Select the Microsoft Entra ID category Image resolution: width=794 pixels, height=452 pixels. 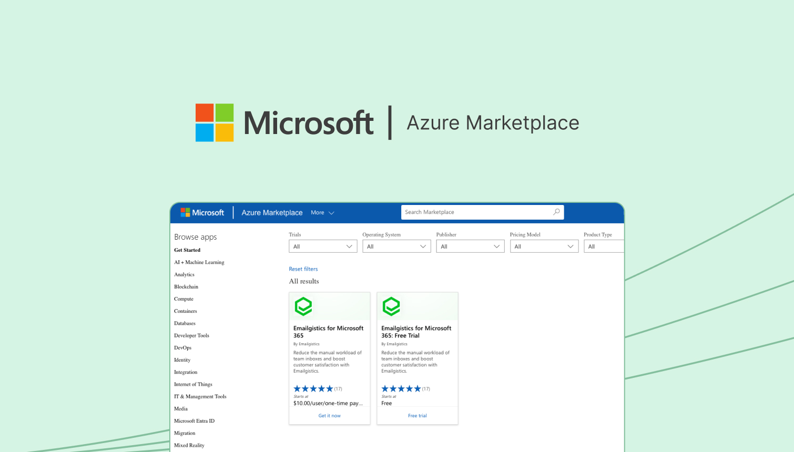click(x=195, y=421)
